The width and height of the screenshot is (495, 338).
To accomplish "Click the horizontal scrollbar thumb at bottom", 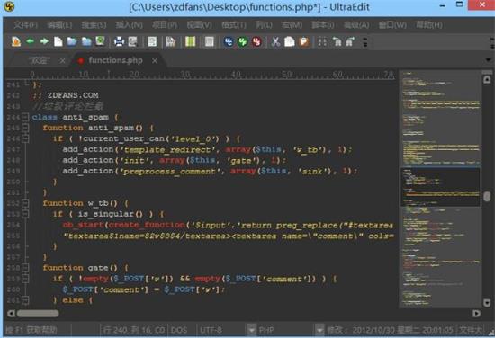I will point(38,313).
